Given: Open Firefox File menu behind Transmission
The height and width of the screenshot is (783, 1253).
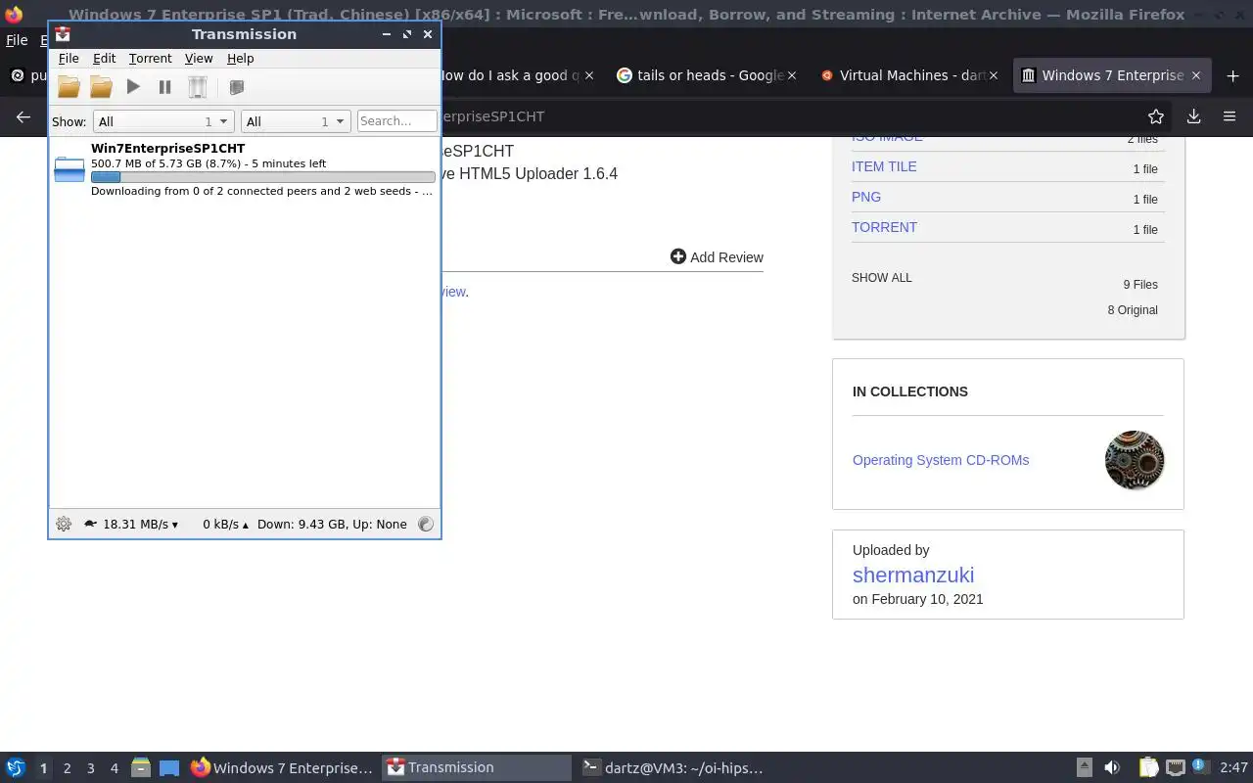Looking at the screenshot, I should click(x=17, y=40).
